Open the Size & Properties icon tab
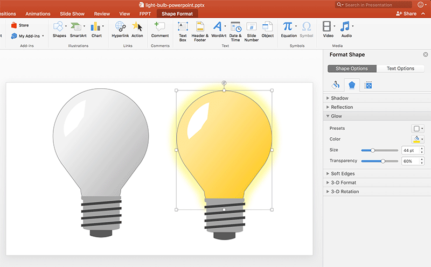Viewport: 431px width, 267px height. point(369,85)
